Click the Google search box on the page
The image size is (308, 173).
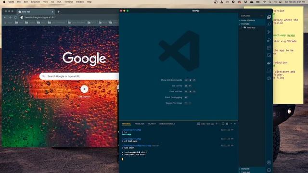tap(79, 76)
